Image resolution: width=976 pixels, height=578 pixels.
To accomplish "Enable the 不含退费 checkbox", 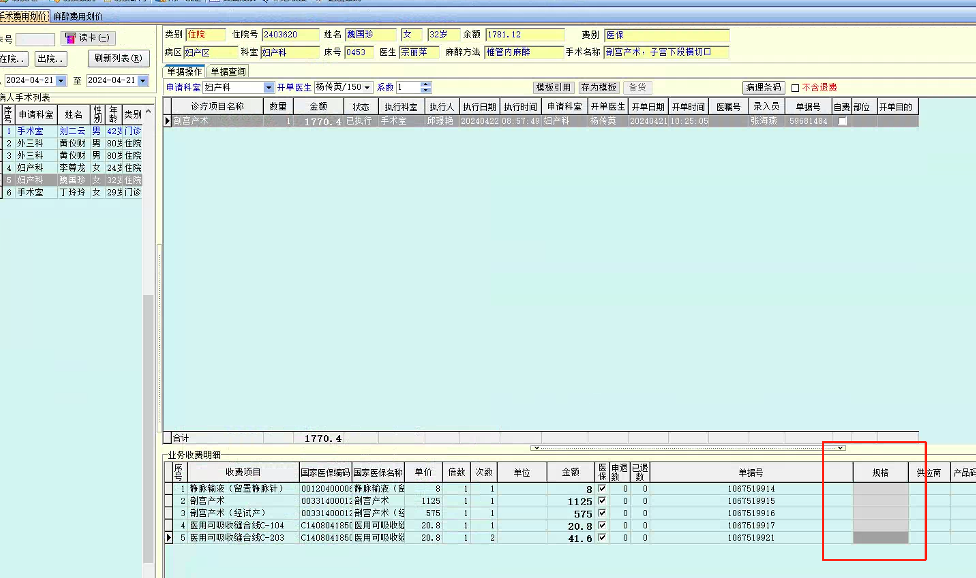I will point(795,88).
